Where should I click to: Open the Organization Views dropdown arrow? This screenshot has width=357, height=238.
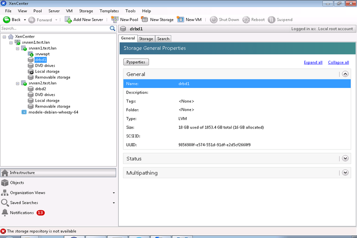click(114, 193)
